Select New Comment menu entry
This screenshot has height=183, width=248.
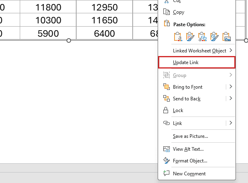pos(197,173)
